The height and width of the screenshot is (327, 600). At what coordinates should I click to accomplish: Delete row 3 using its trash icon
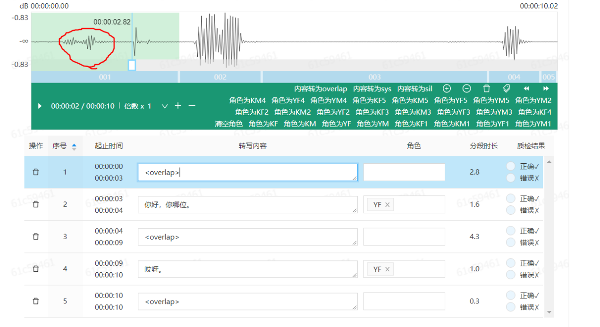(x=35, y=237)
